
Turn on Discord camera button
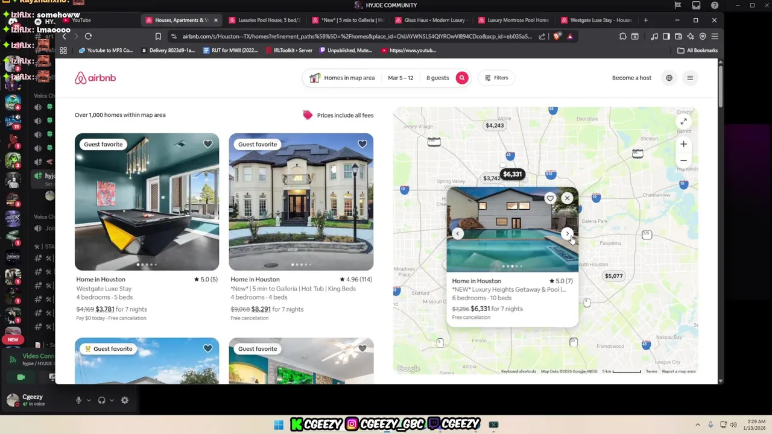pos(21,377)
